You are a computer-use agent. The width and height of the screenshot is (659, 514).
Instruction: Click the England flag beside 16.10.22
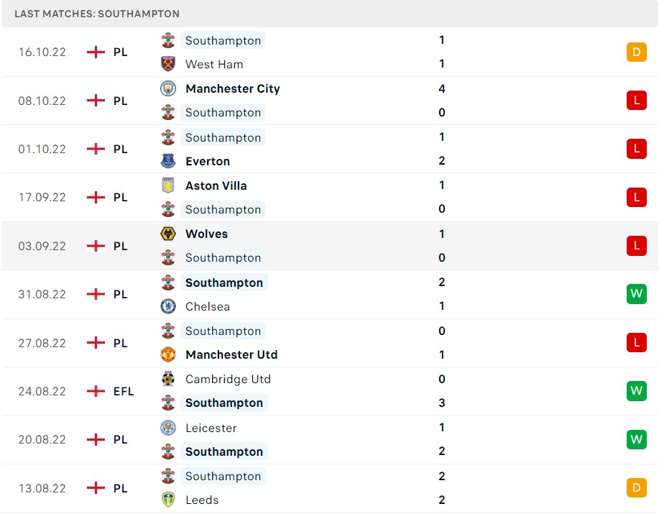tap(94, 52)
